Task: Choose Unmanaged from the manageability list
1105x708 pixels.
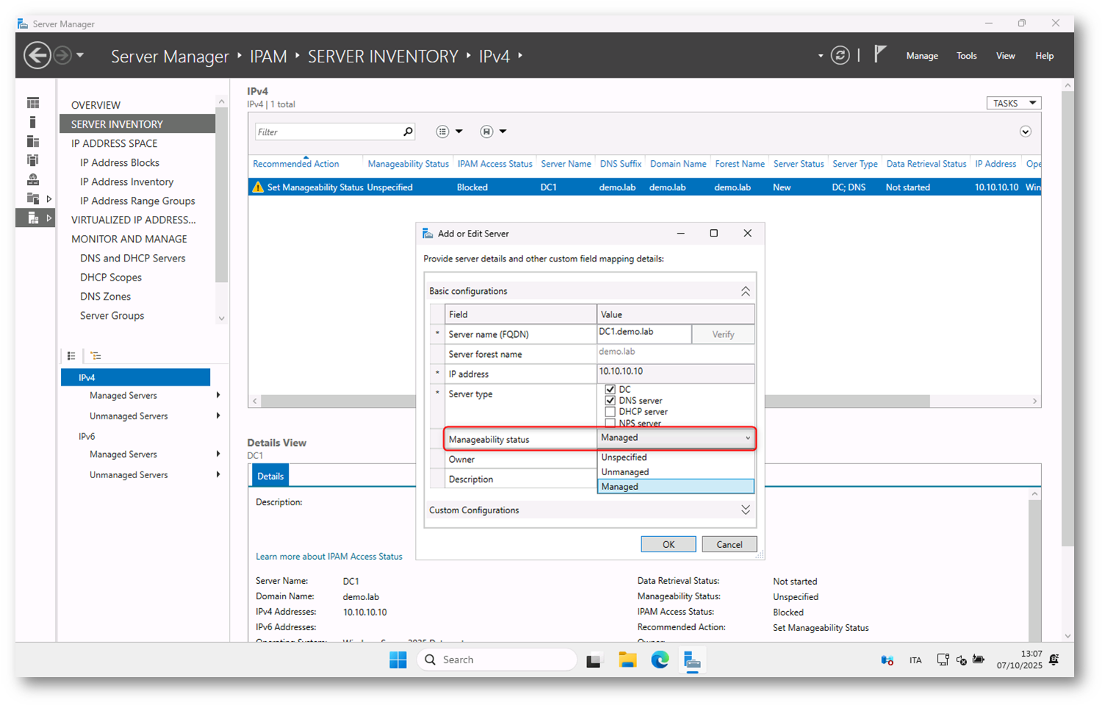Action: click(x=625, y=472)
